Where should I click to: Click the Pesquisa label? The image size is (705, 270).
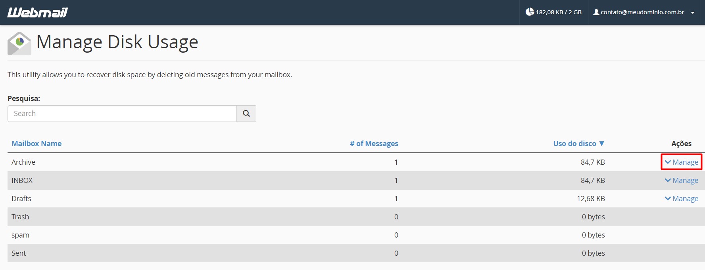click(24, 98)
